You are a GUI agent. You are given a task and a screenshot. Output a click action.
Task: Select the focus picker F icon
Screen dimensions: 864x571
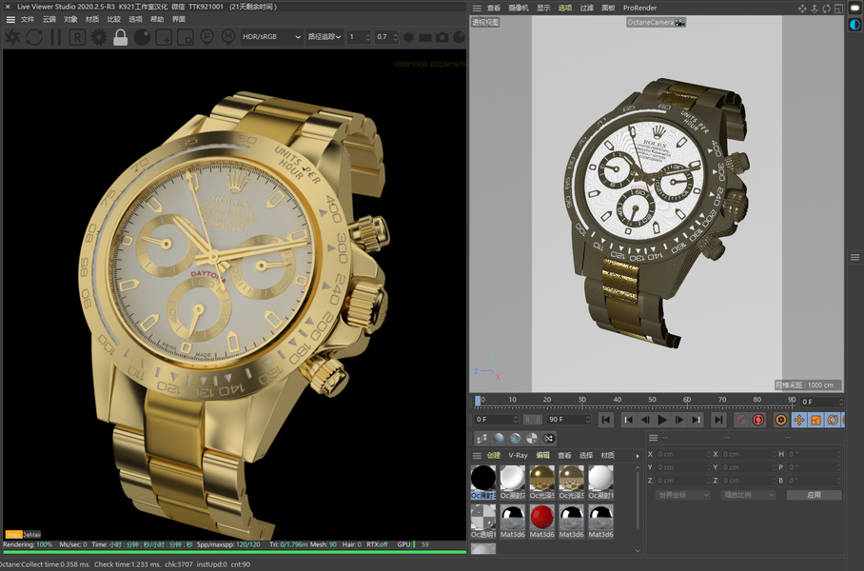tap(206, 37)
